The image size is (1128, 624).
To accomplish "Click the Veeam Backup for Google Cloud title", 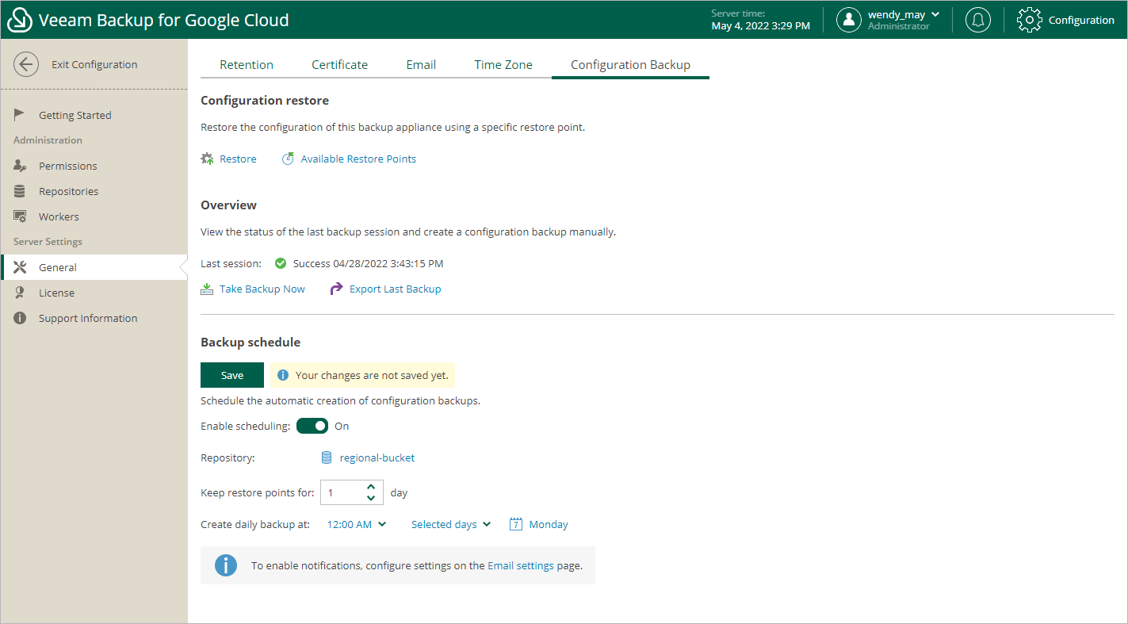I will coord(164,20).
